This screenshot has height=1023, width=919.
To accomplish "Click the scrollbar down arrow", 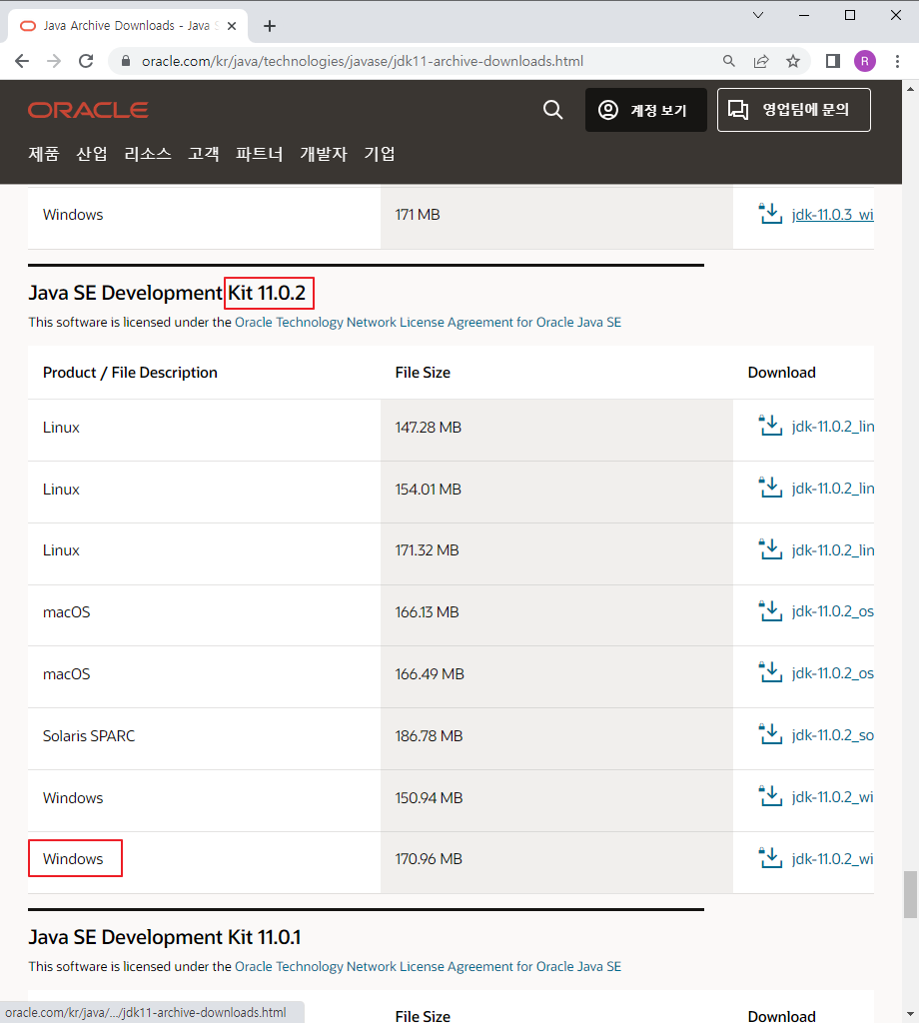I will (x=911, y=1015).
